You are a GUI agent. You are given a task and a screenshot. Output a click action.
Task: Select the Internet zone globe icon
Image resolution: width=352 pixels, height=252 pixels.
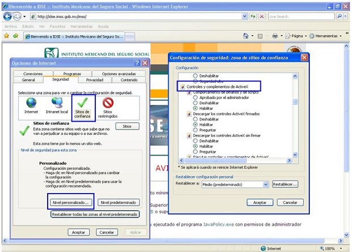31,102
